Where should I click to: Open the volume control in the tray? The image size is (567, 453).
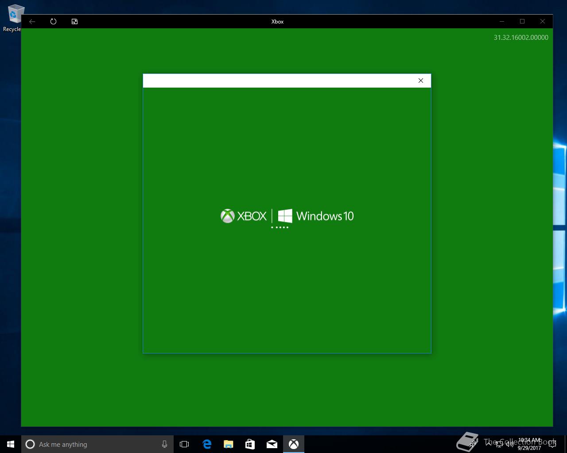tap(510, 444)
